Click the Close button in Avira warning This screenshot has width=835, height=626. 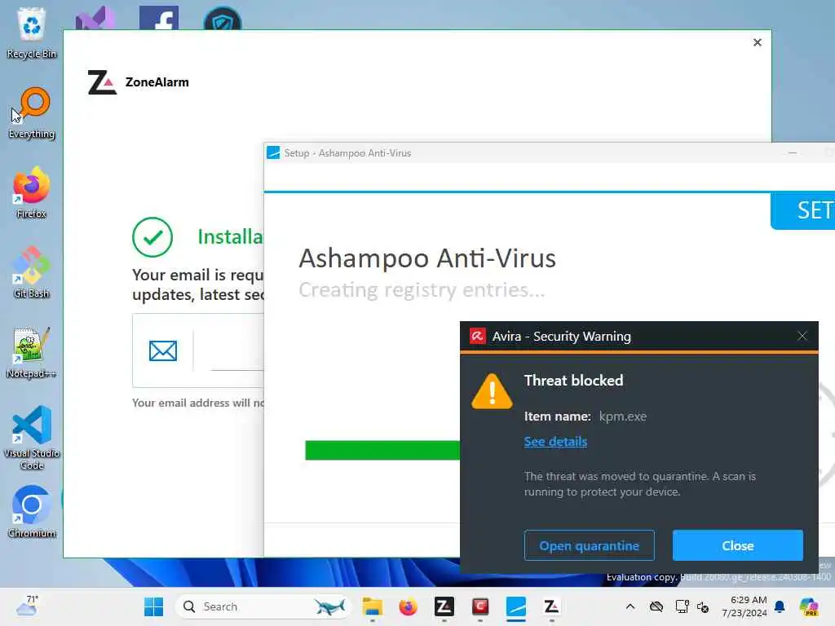point(737,545)
